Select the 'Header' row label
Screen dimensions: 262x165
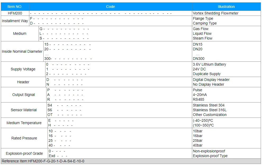coord(23,82)
